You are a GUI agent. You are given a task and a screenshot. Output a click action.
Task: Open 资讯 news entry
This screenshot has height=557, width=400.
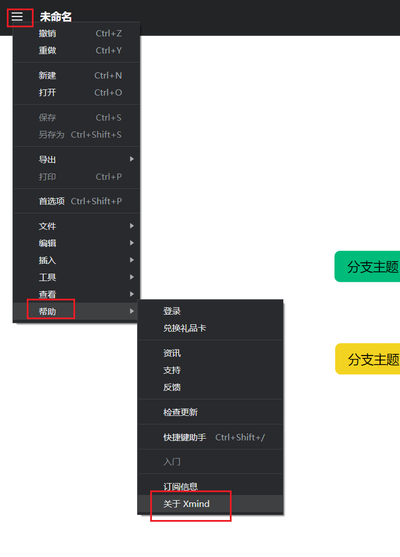(211, 353)
